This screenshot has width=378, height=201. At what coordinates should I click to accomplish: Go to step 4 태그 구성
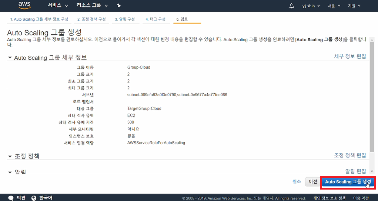(155, 20)
